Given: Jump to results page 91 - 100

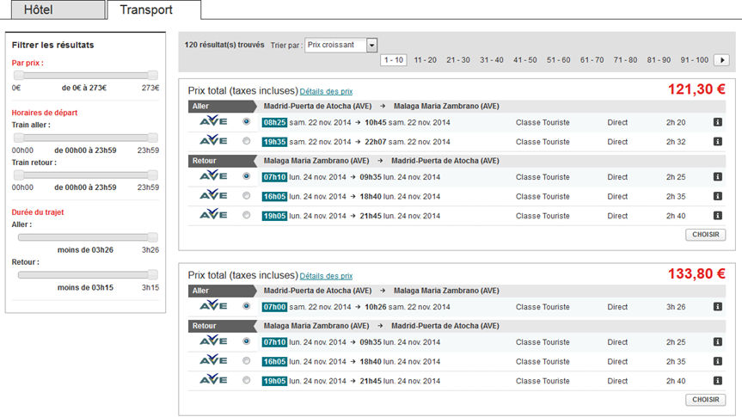Looking at the screenshot, I should pyautogui.click(x=694, y=60).
